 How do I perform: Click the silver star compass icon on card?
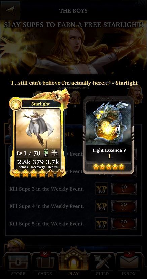point(55,153)
